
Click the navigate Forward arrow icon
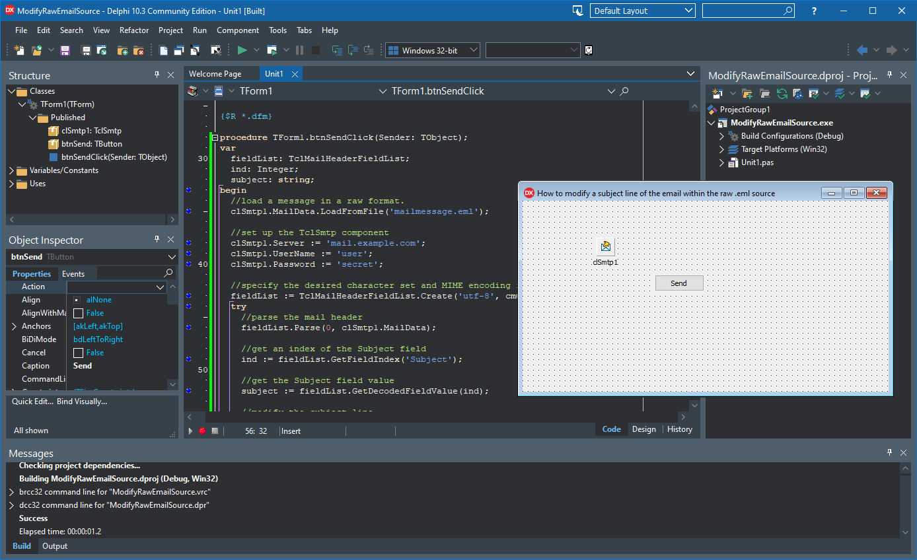point(891,50)
